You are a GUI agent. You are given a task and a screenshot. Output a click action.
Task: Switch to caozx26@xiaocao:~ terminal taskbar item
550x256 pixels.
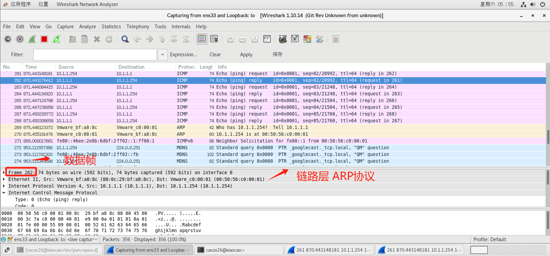tap(239, 250)
